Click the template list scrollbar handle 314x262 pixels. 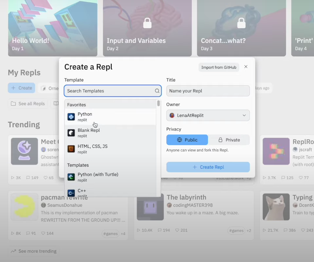coord(158,103)
